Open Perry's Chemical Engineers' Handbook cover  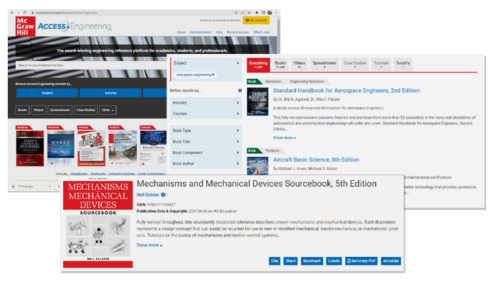coord(30,148)
